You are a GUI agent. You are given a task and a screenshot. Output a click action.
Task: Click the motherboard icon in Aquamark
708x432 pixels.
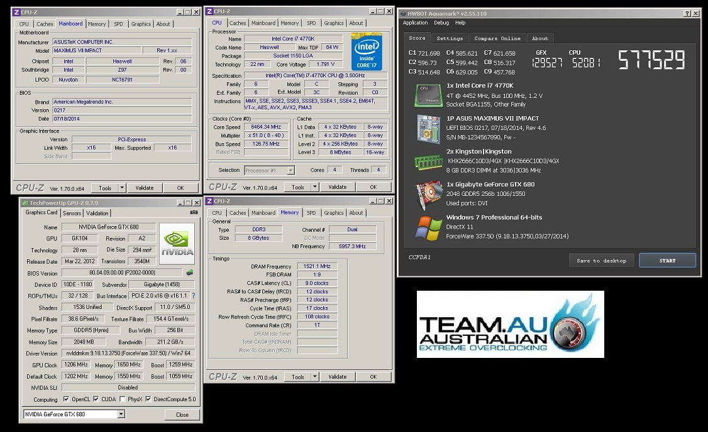428,129
